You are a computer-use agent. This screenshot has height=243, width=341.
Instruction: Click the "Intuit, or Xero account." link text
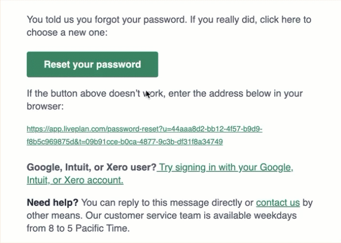(75, 180)
